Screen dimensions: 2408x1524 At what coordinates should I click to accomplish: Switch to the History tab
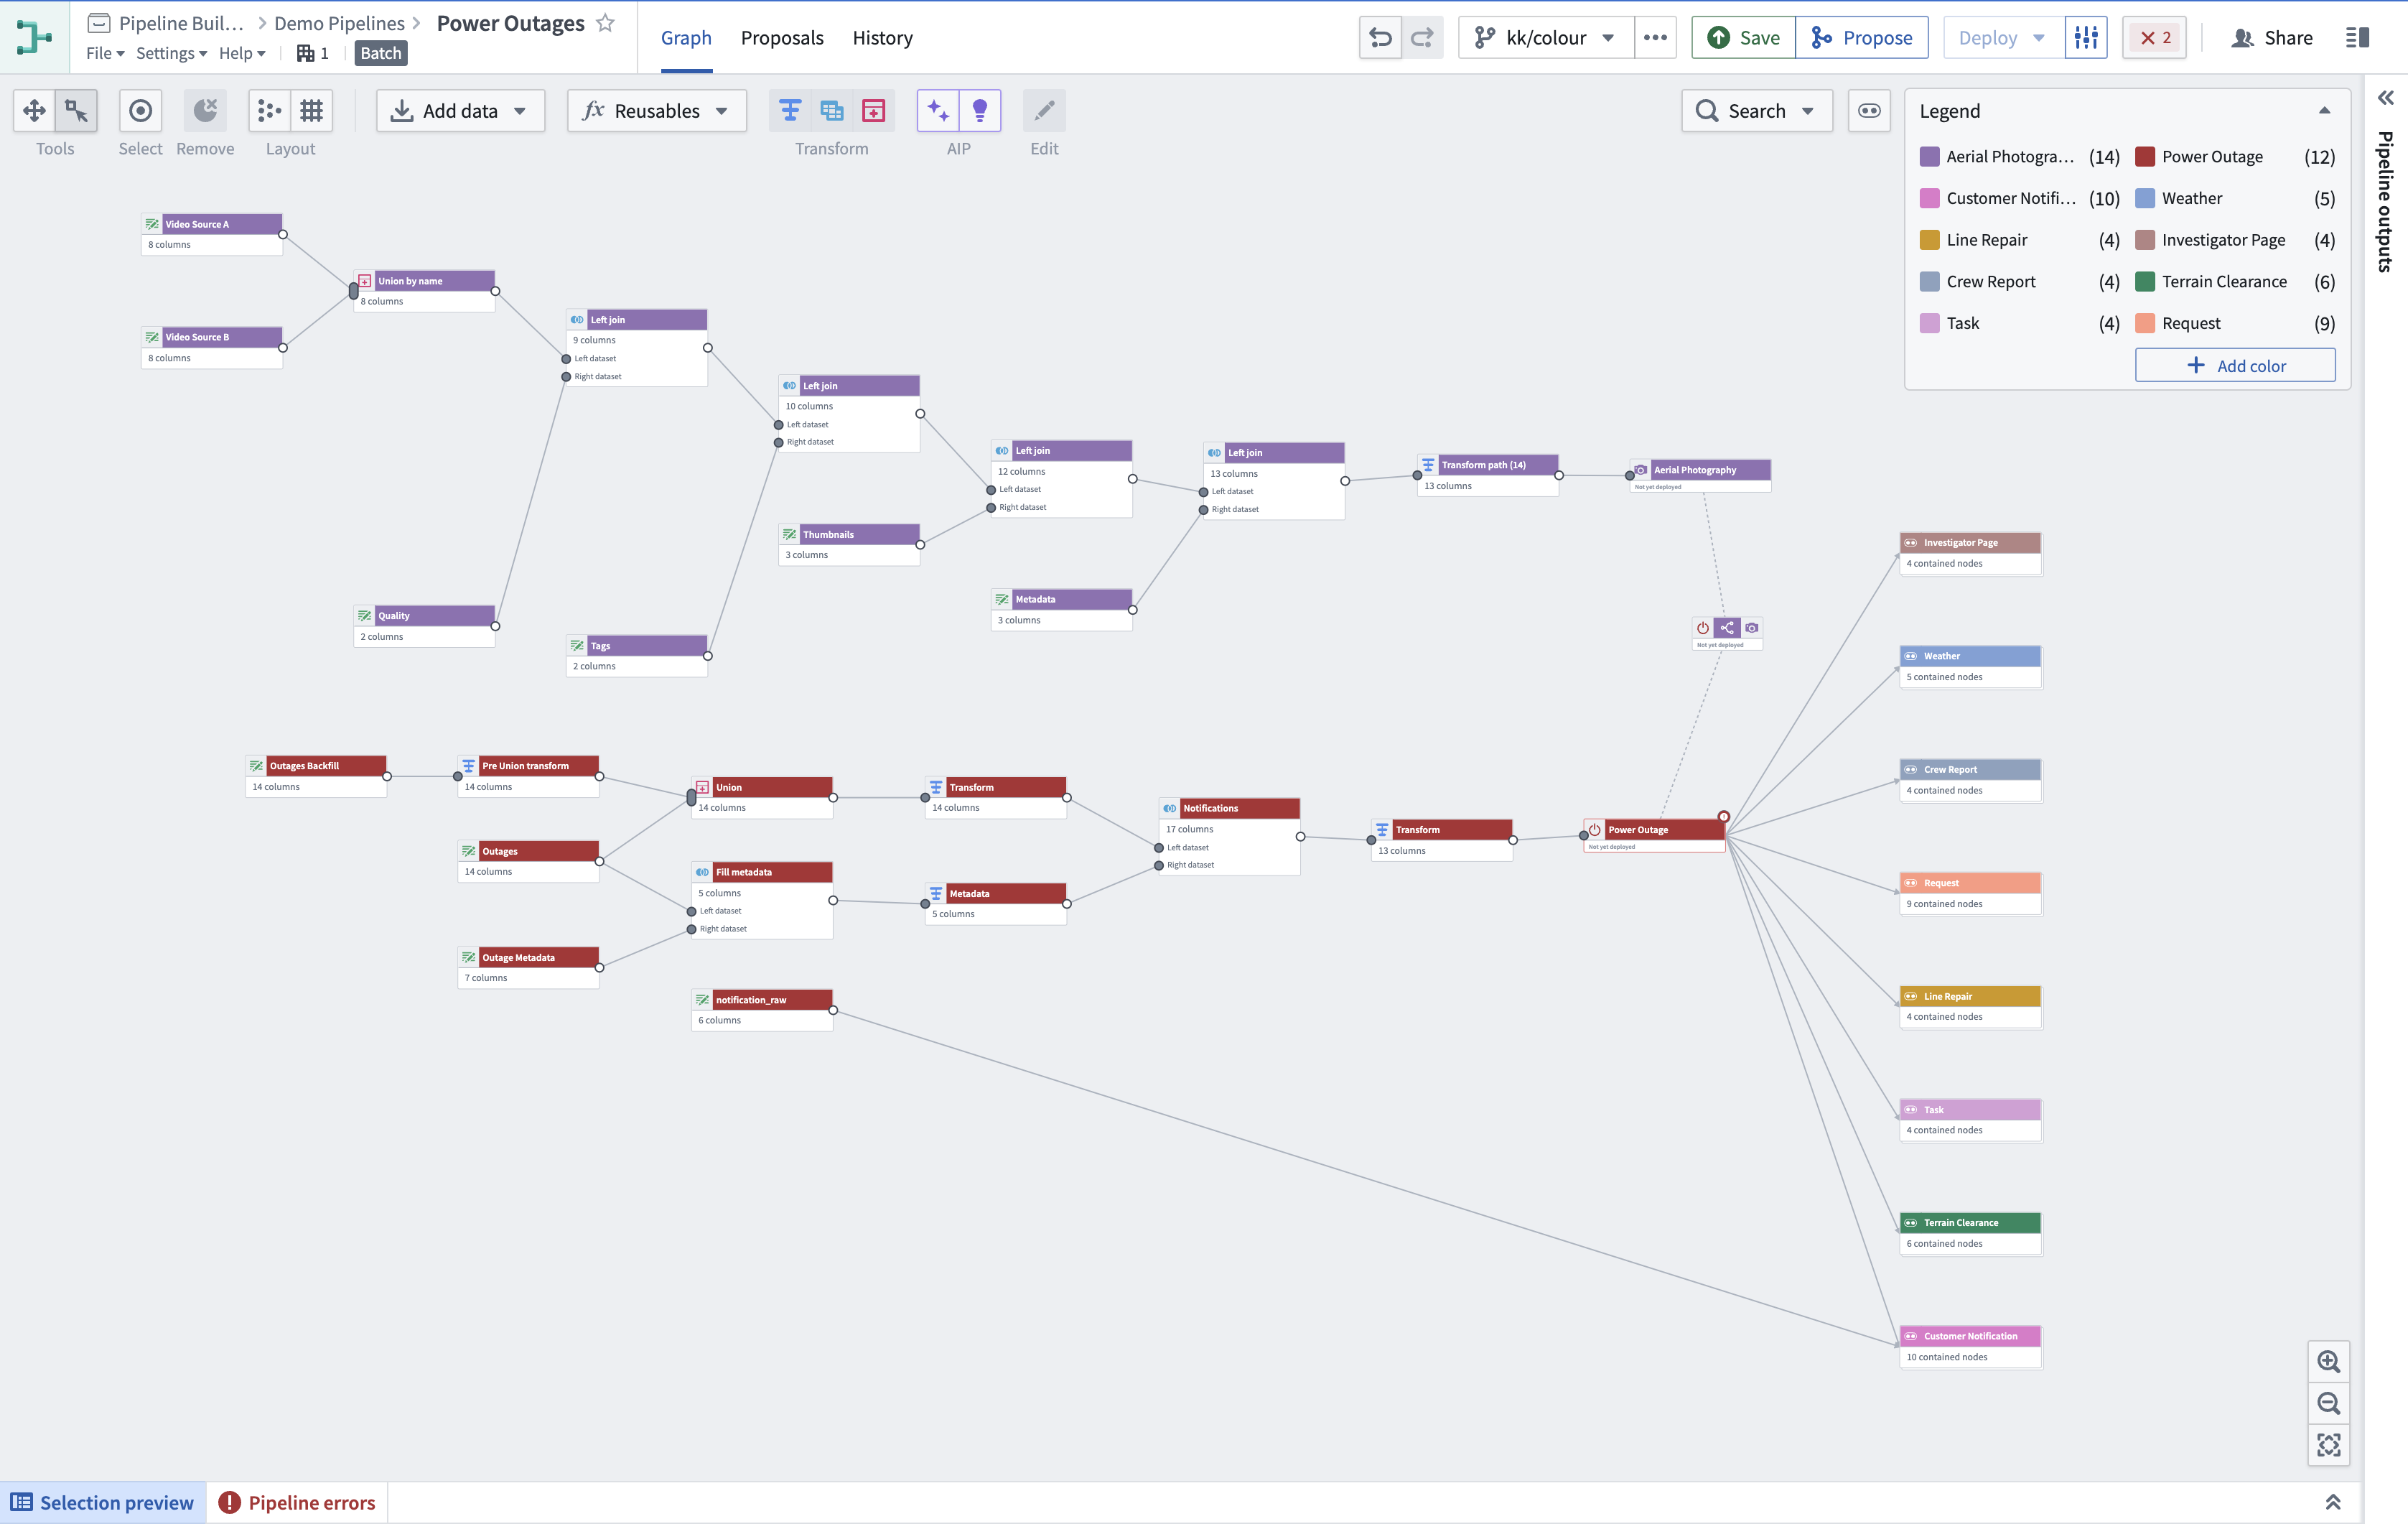coord(882,38)
